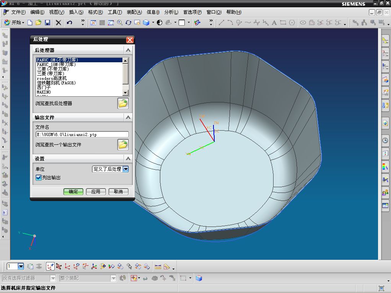Click the text annotation 'A' tool

point(274,23)
